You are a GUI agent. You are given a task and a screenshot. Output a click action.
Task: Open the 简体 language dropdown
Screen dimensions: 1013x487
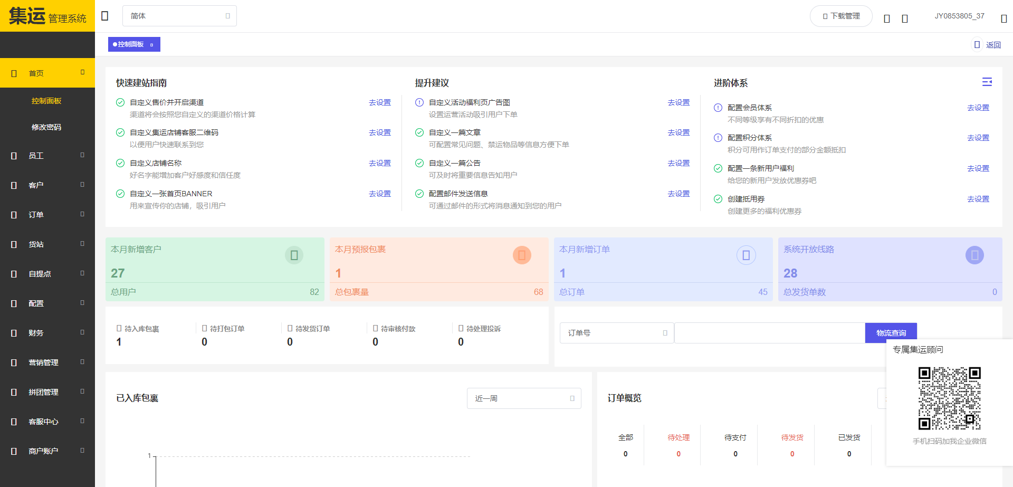(x=179, y=16)
